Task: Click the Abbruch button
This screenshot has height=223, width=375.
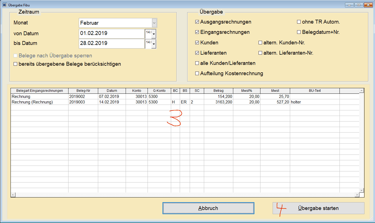Action: click(x=208, y=208)
